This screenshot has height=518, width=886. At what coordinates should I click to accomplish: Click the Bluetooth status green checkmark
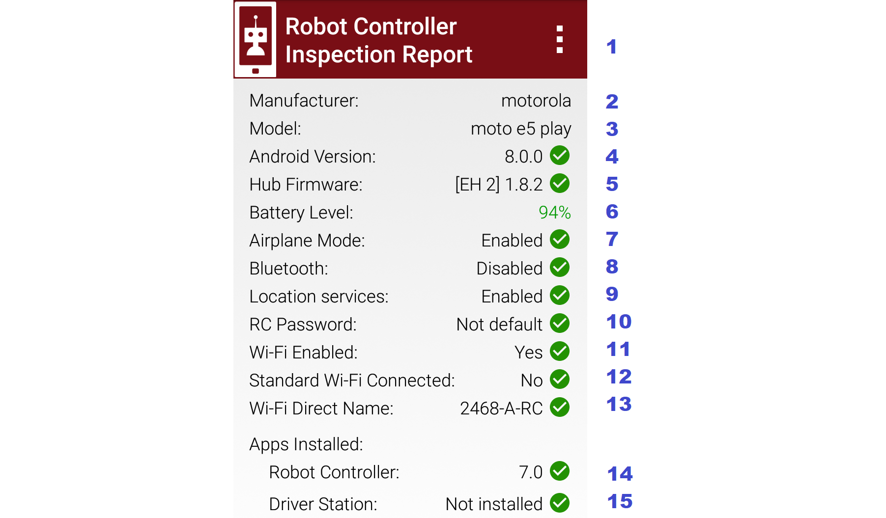[560, 268]
